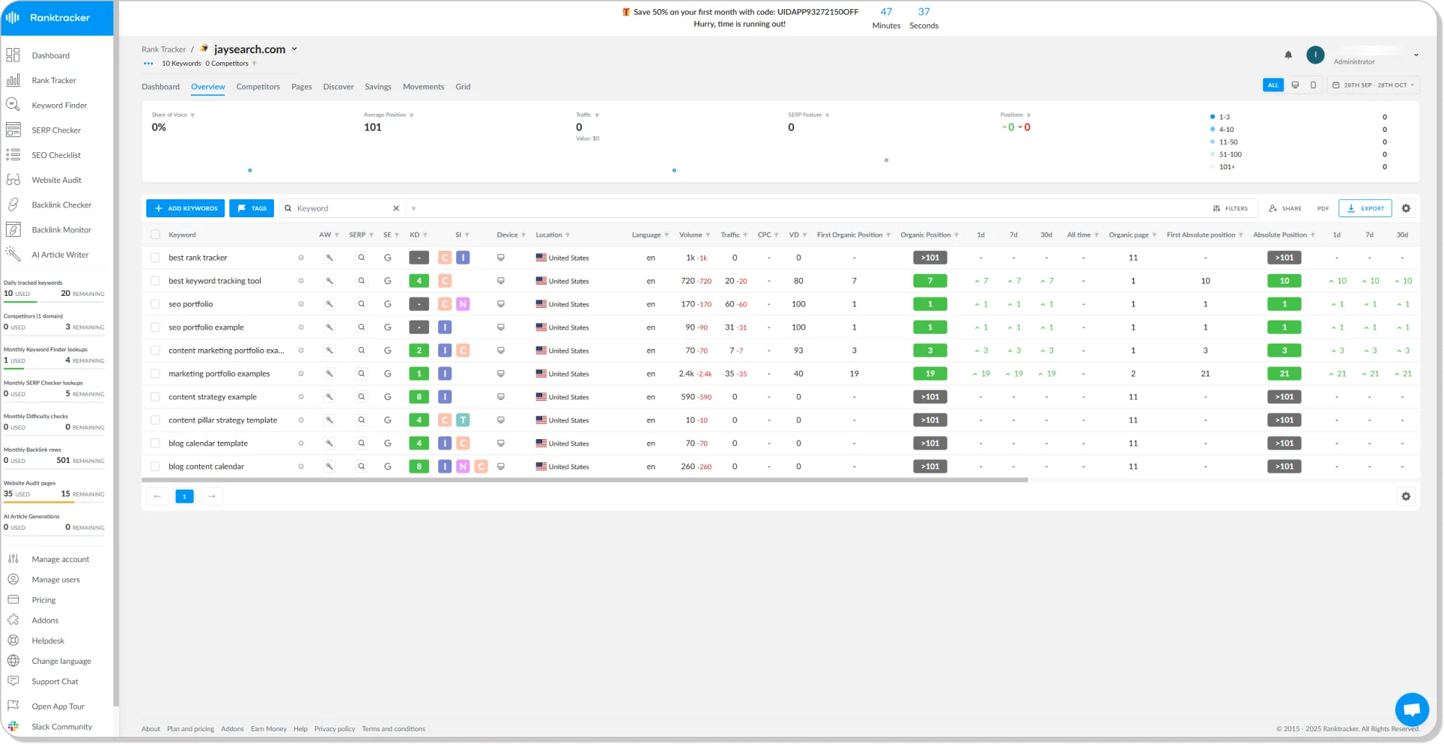Check blog content calendar row

pos(155,466)
